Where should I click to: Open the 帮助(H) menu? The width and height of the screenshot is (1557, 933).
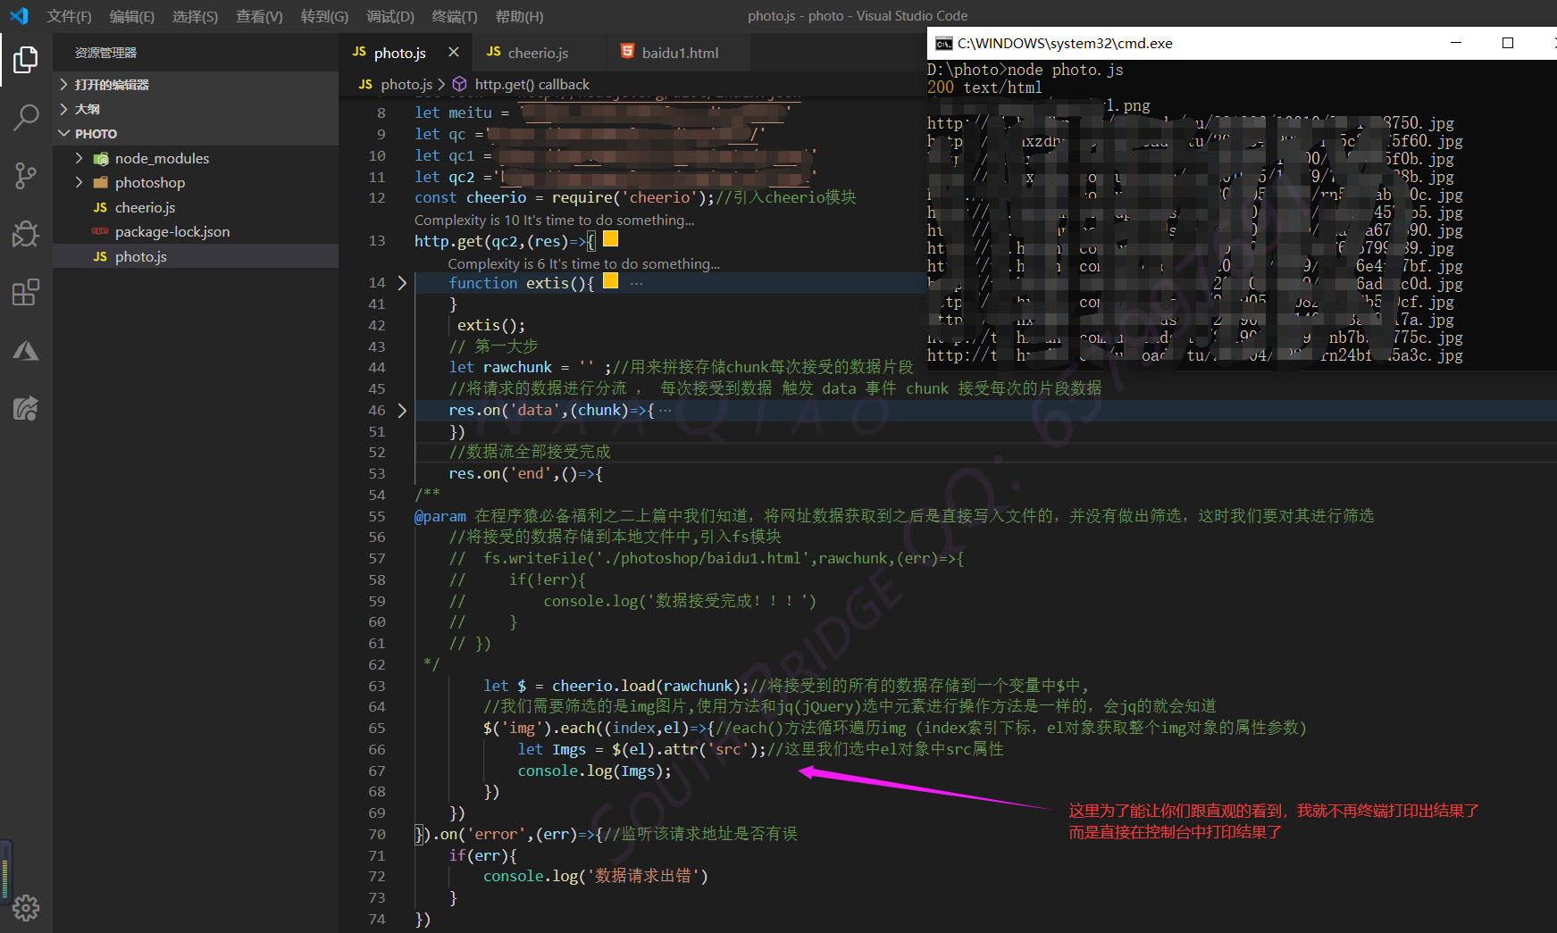pos(519,16)
